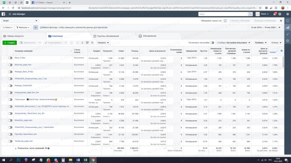Screen dimensions: 291x163
Task: Open the Фильтры dropdown
Action: point(23,28)
